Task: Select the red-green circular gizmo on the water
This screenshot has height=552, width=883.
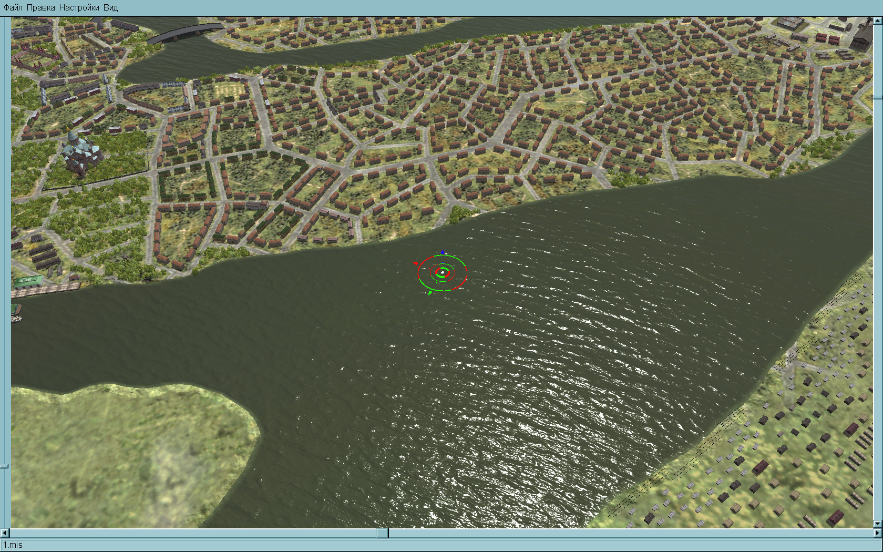Action: tap(443, 272)
